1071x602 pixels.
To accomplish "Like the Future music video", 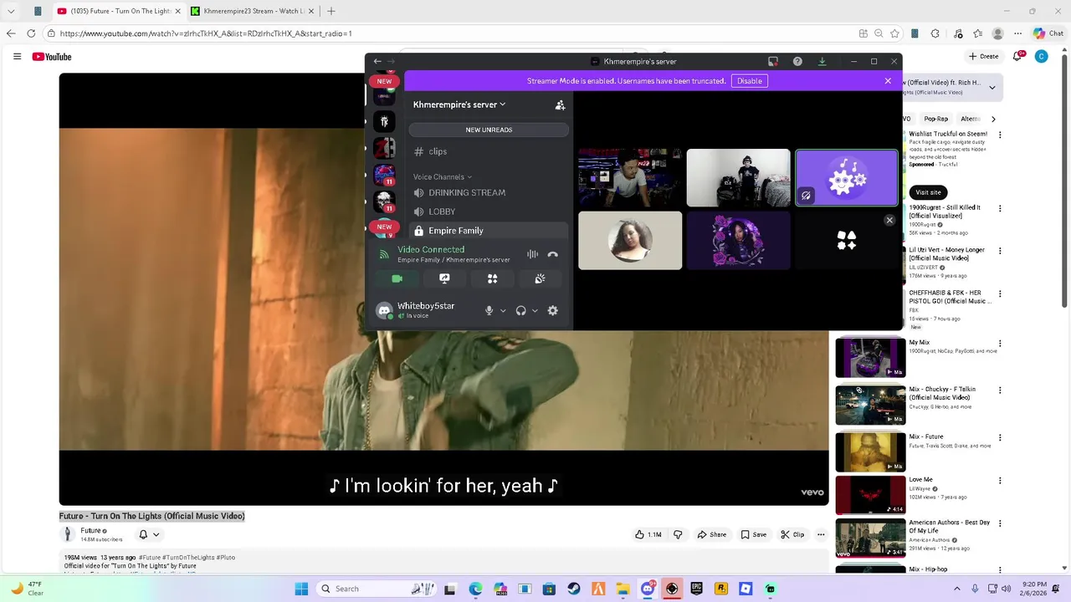I will tap(648, 534).
